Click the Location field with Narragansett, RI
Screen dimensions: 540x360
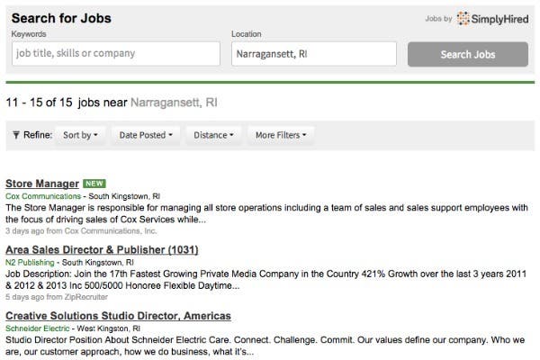313,54
